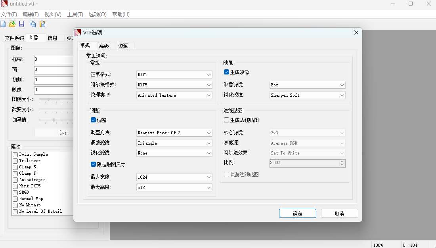
Task: Click the 取消 button
Action: pos(340,214)
